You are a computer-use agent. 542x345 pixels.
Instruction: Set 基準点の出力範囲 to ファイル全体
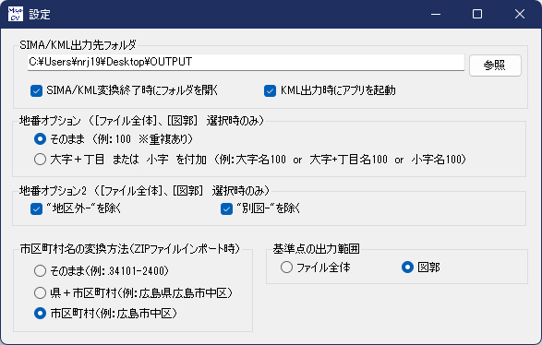tap(286, 267)
